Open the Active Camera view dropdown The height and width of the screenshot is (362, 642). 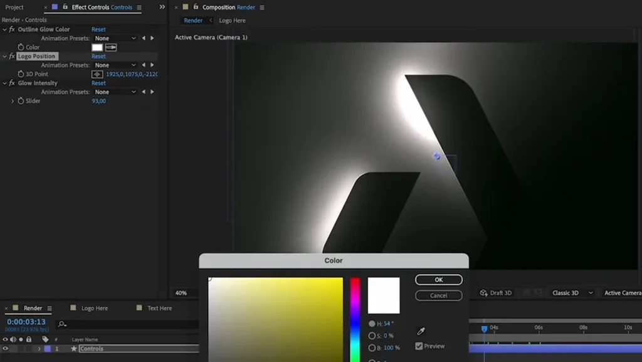[x=623, y=293]
